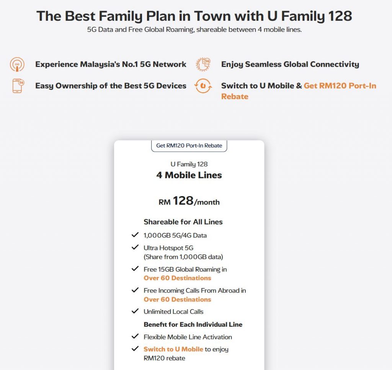Select the 4 Mobile Lines plan title

[189, 175]
